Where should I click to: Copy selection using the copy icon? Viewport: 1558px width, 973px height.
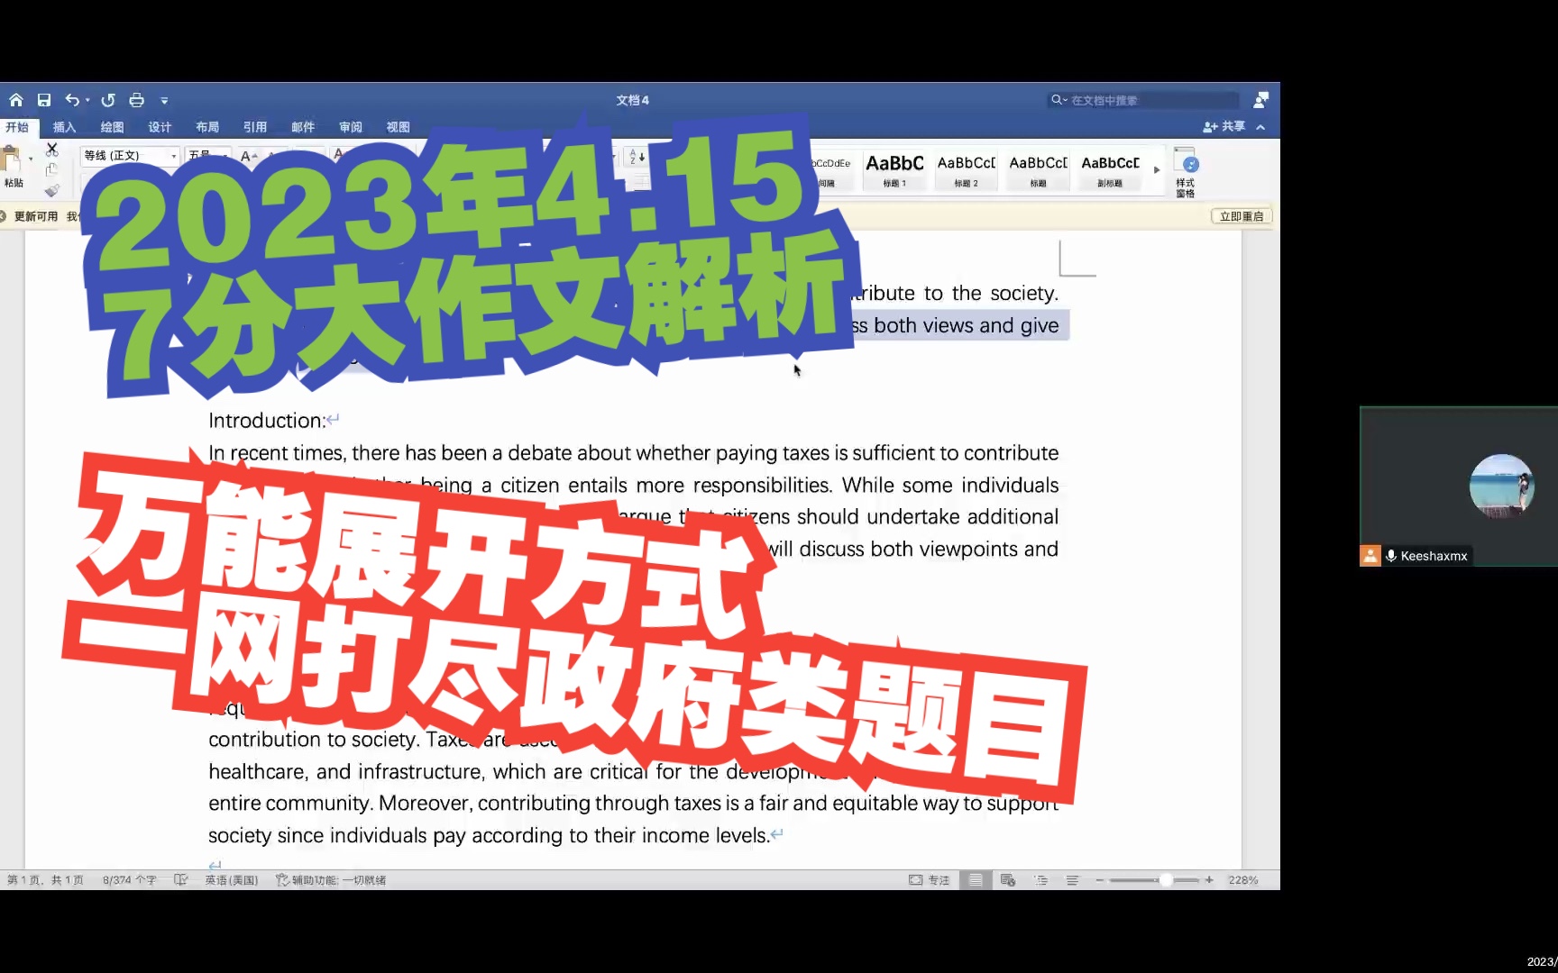pyautogui.click(x=51, y=169)
